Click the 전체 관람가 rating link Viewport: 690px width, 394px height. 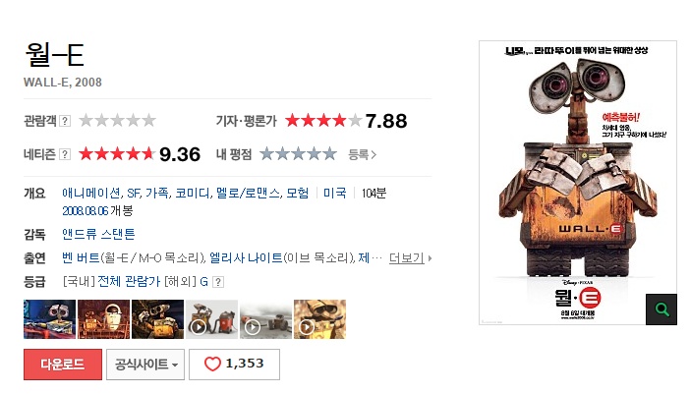129,281
